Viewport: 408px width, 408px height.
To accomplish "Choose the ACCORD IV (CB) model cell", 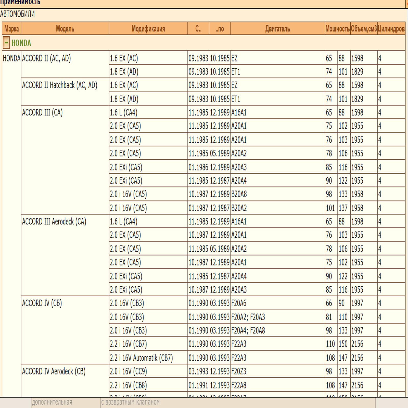I will coord(42,303).
